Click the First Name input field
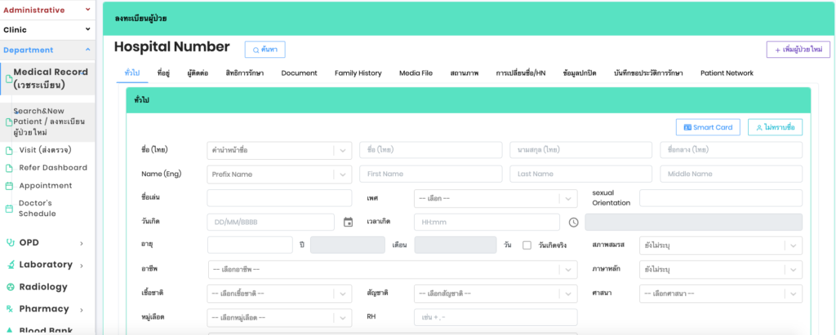836x335 pixels. [x=430, y=174]
